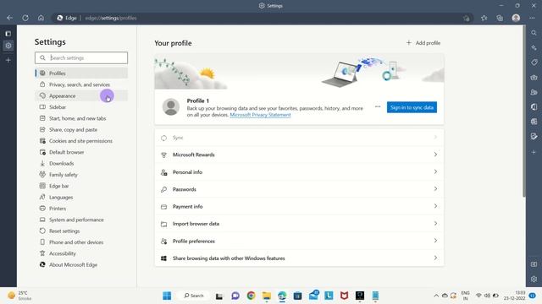The width and height of the screenshot is (542, 304).
Task: Select Profiles in the settings menu
Action: 81,73
